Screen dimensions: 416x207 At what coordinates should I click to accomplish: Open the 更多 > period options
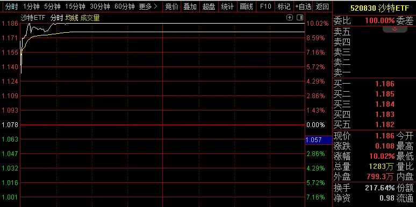pyautogui.click(x=148, y=6)
